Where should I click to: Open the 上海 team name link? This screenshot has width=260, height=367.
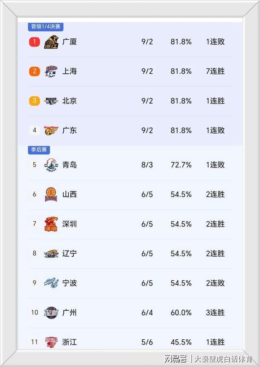(69, 71)
